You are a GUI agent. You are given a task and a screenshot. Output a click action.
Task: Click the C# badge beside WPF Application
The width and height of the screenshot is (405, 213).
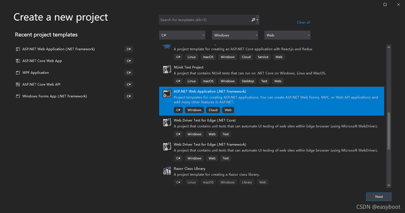point(129,73)
